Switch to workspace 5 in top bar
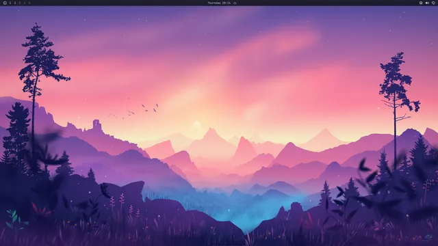The image size is (438, 246). click(x=29, y=3)
